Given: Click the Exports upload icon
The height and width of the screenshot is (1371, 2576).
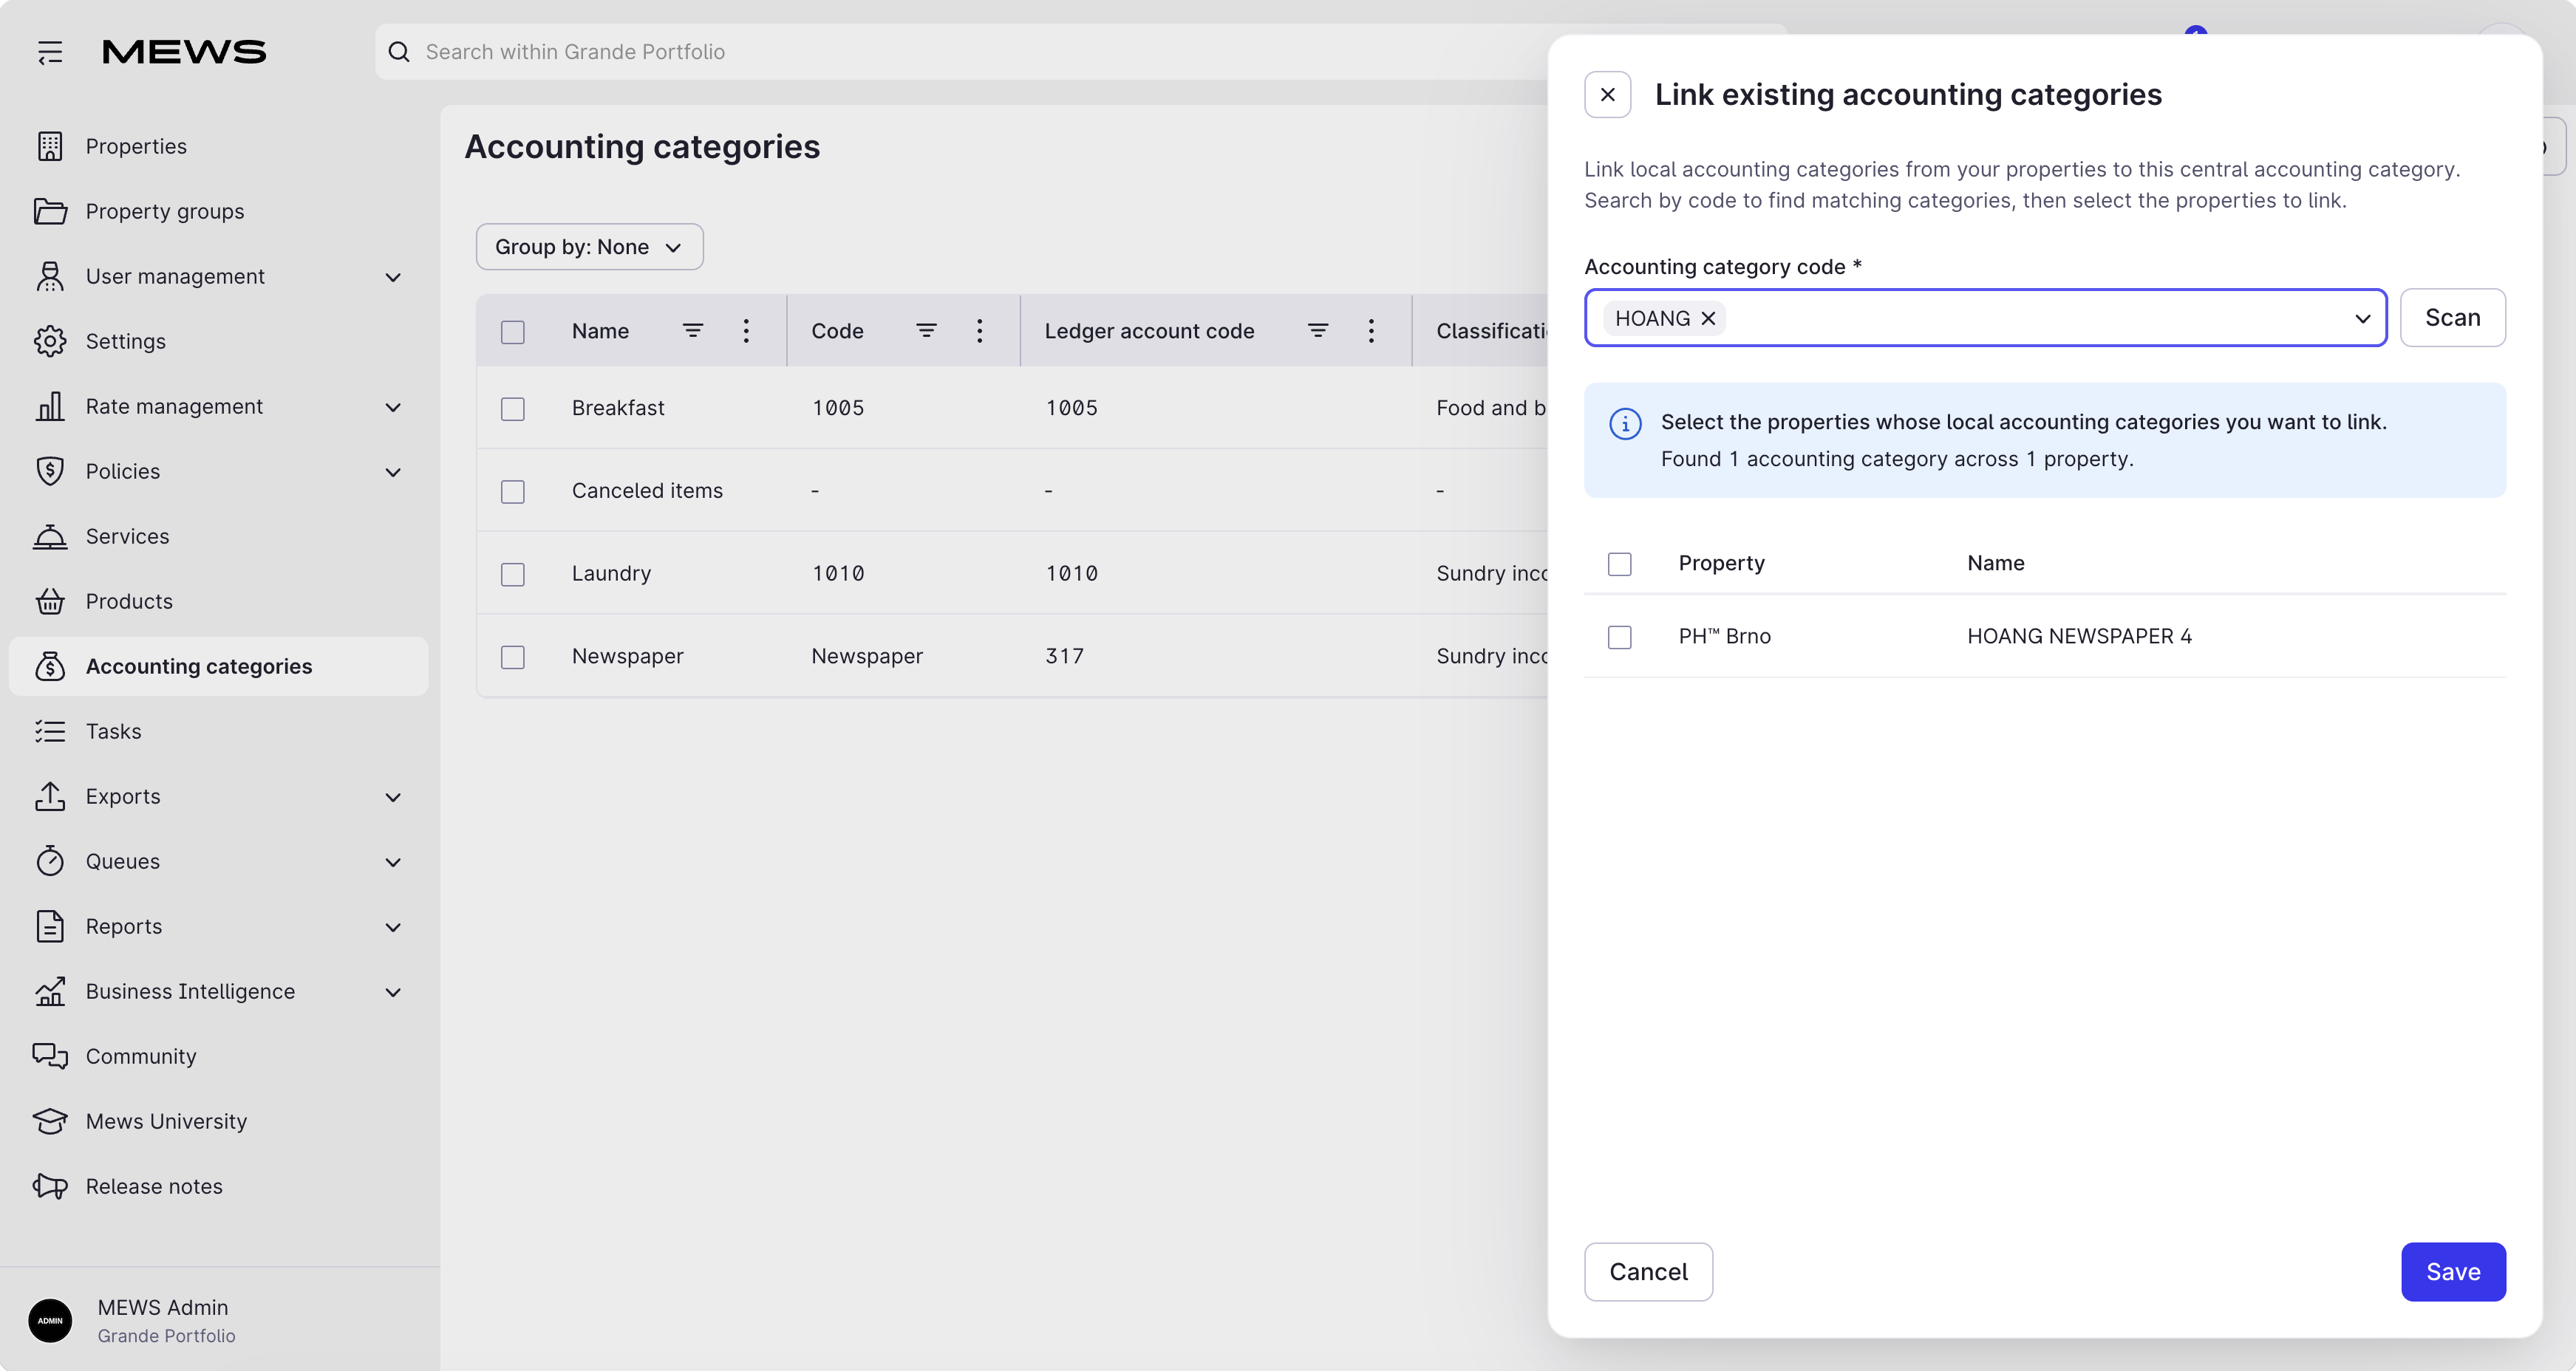Looking at the screenshot, I should coord(50,796).
